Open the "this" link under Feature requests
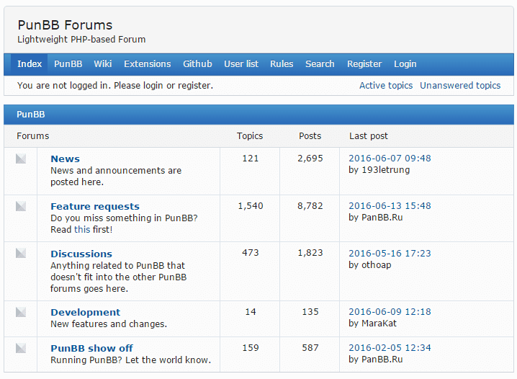The width and height of the screenshot is (517, 379). 82,230
